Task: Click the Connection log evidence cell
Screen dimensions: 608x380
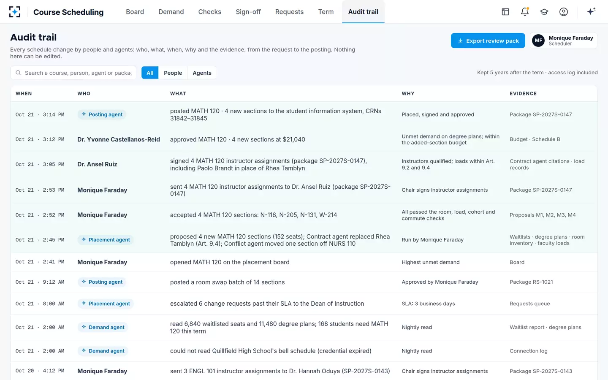Action: 528,351
